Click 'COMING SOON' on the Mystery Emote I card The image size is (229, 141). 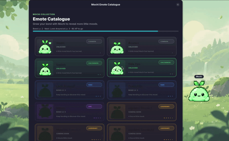pos(135,112)
